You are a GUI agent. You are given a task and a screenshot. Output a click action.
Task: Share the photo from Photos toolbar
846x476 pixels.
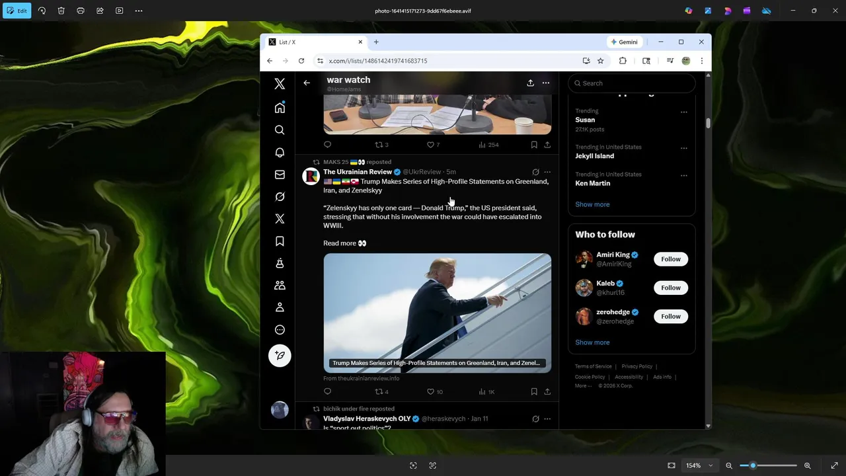(100, 11)
